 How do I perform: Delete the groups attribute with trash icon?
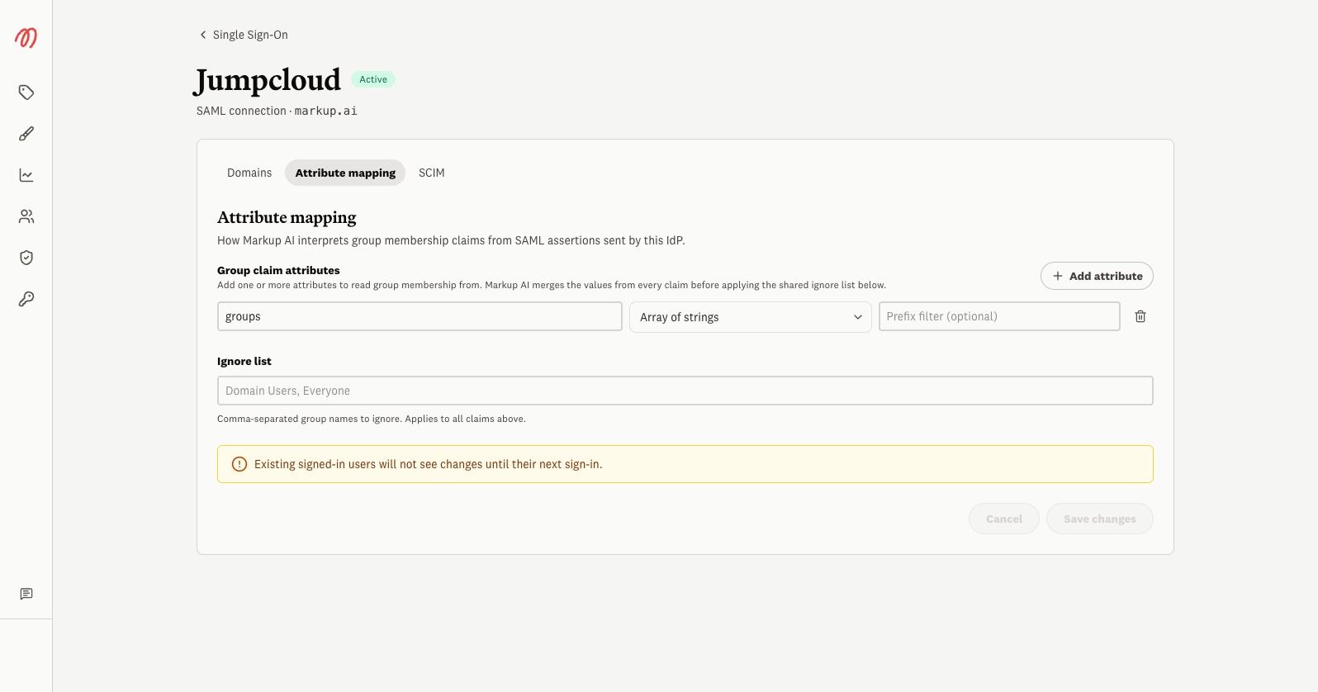tap(1140, 316)
